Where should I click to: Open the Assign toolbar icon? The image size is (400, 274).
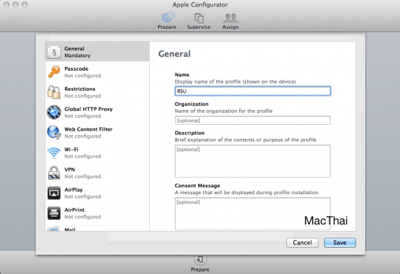[230, 18]
